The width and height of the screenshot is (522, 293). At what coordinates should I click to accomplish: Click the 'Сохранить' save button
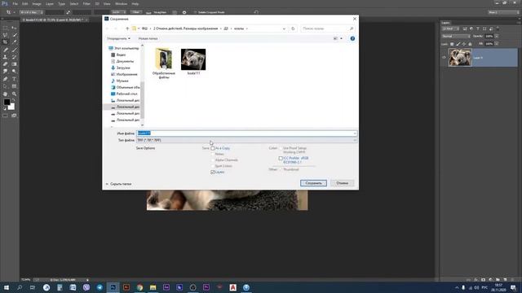(313, 183)
